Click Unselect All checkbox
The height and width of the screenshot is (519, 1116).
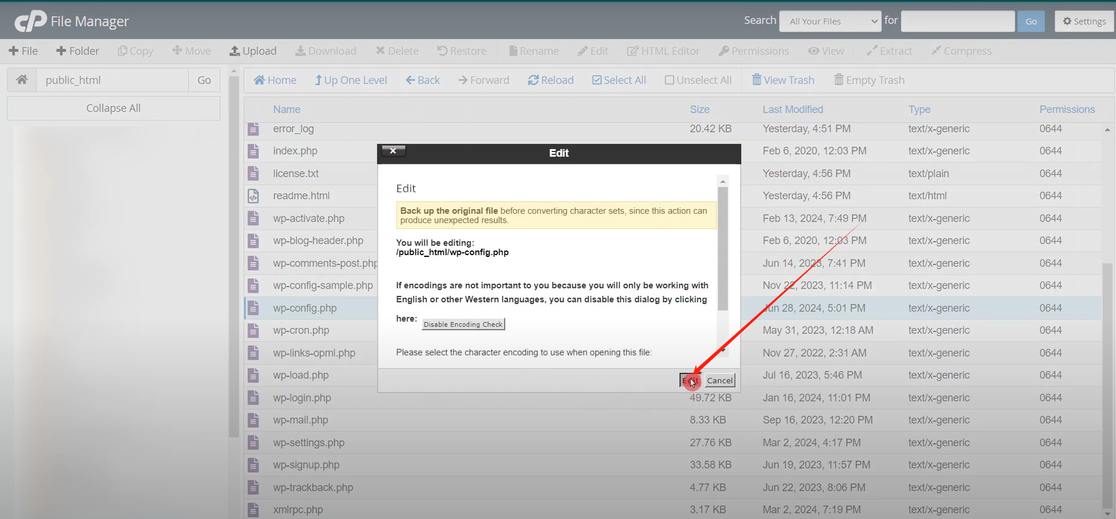coord(670,80)
